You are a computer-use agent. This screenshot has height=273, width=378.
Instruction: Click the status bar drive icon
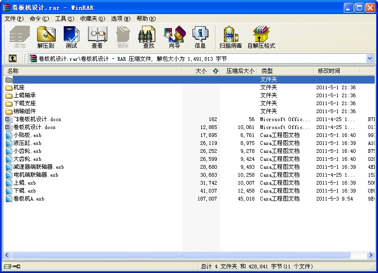(x=7, y=266)
